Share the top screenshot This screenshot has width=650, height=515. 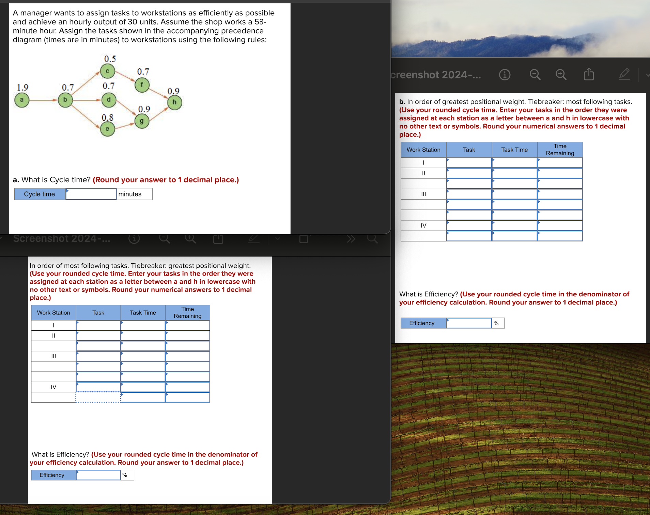coord(589,75)
